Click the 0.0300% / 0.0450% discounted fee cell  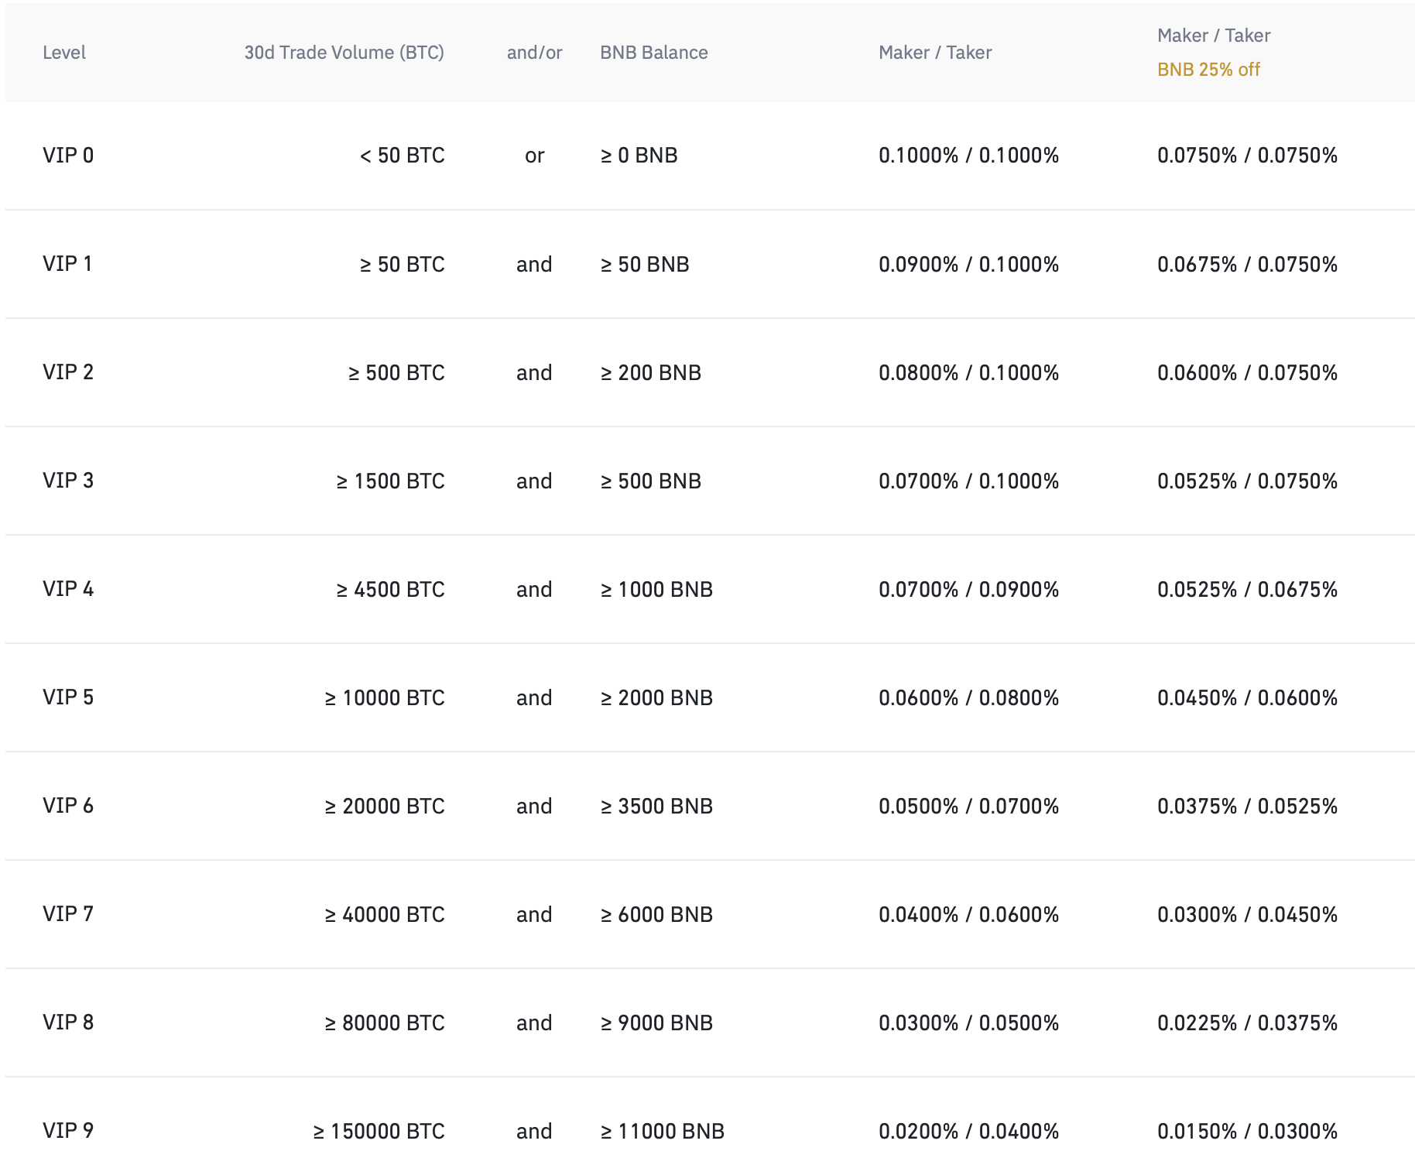click(1248, 915)
